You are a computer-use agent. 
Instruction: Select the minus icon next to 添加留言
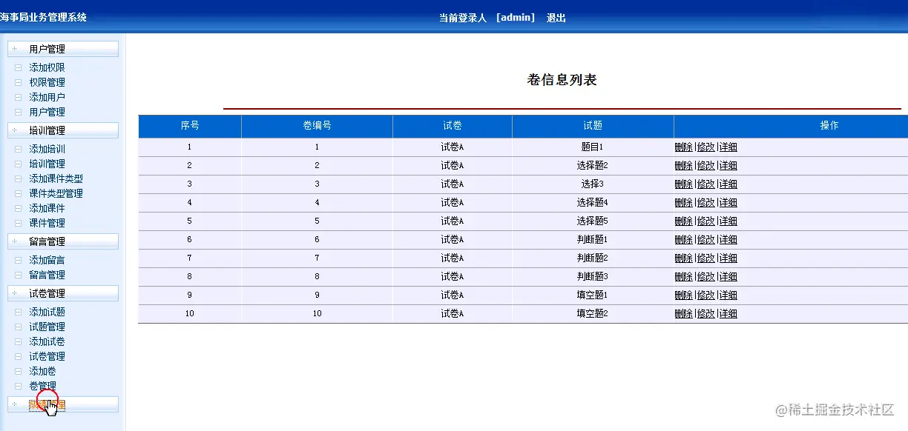(x=16, y=260)
